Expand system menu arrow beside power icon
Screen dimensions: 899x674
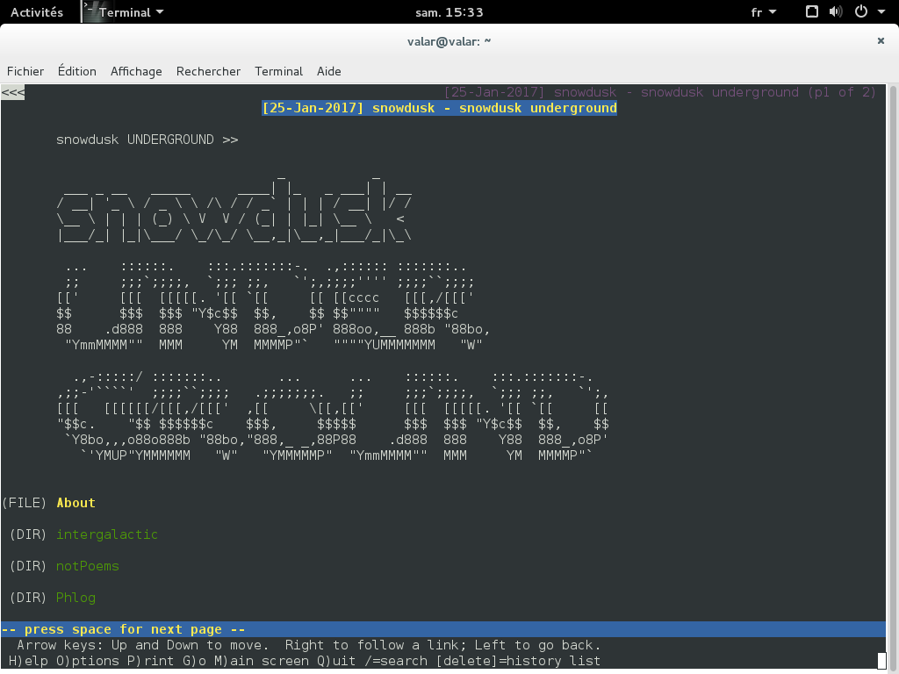point(881,12)
